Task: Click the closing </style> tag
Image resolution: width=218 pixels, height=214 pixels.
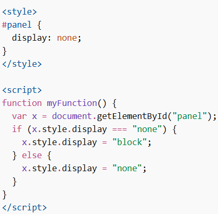Action: click(22, 64)
